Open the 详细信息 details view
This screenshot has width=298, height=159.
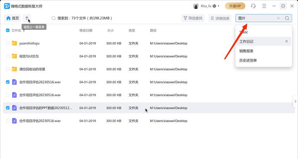(220, 18)
